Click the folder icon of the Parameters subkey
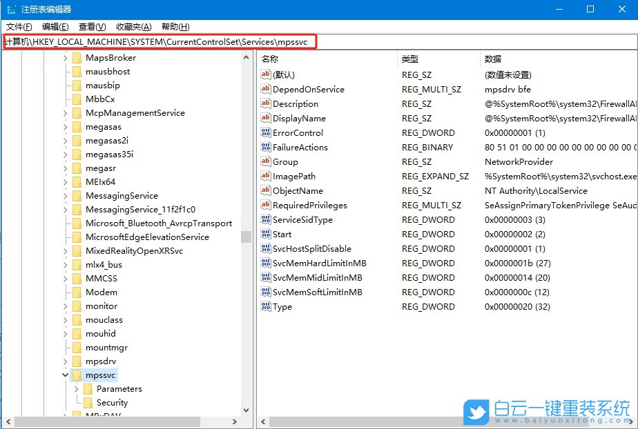The image size is (638, 429). pos(89,388)
